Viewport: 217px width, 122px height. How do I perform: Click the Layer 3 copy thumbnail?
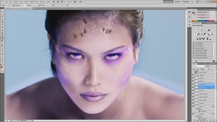click(x=197, y=72)
